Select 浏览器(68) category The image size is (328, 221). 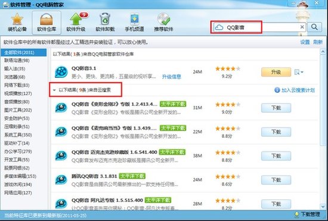click(15, 77)
